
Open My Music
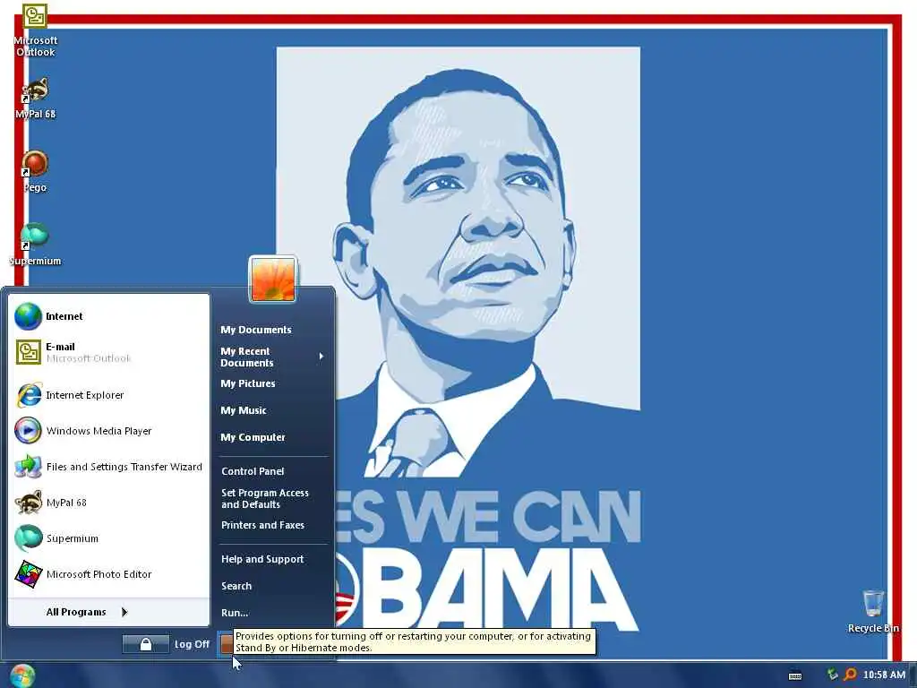272,410
